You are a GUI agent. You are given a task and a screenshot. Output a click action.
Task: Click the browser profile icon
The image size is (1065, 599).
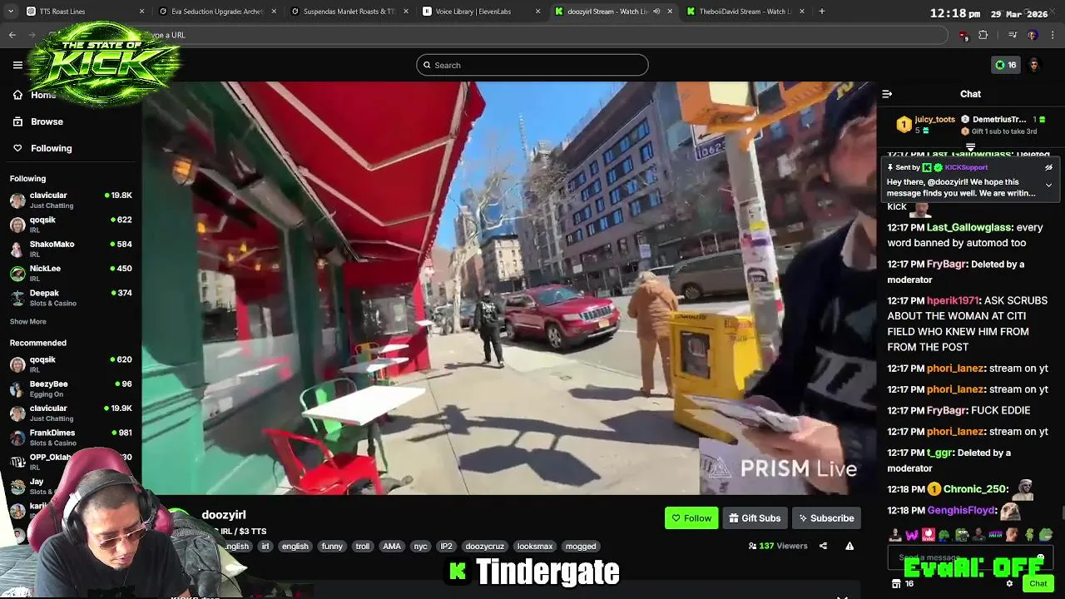tap(1033, 35)
